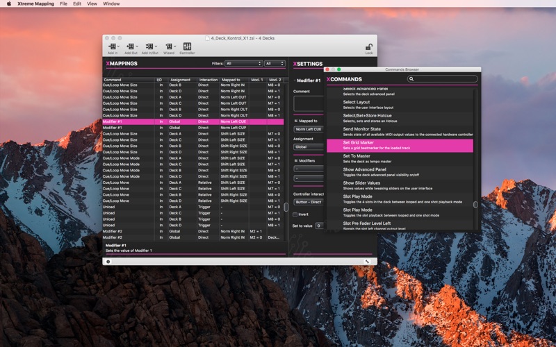Select the Cue/Loop Move Mode row for Deck A
The width and height of the screenshot is (556, 347).
pos(193,158)
